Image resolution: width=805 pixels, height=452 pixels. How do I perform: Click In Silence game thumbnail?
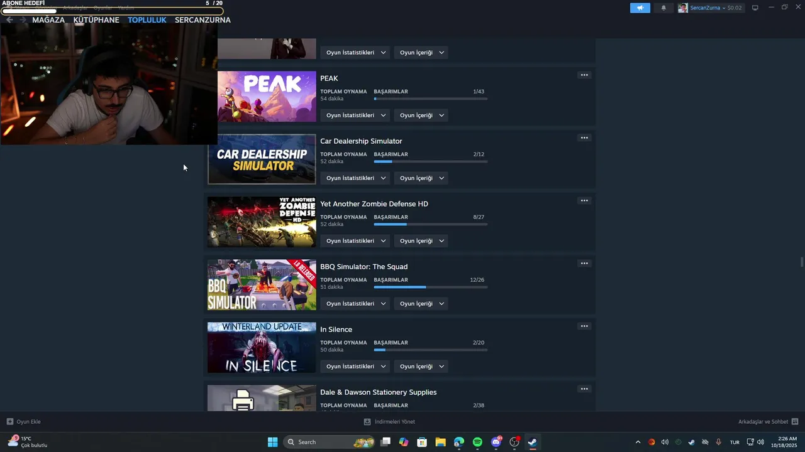tap(262, 347)
